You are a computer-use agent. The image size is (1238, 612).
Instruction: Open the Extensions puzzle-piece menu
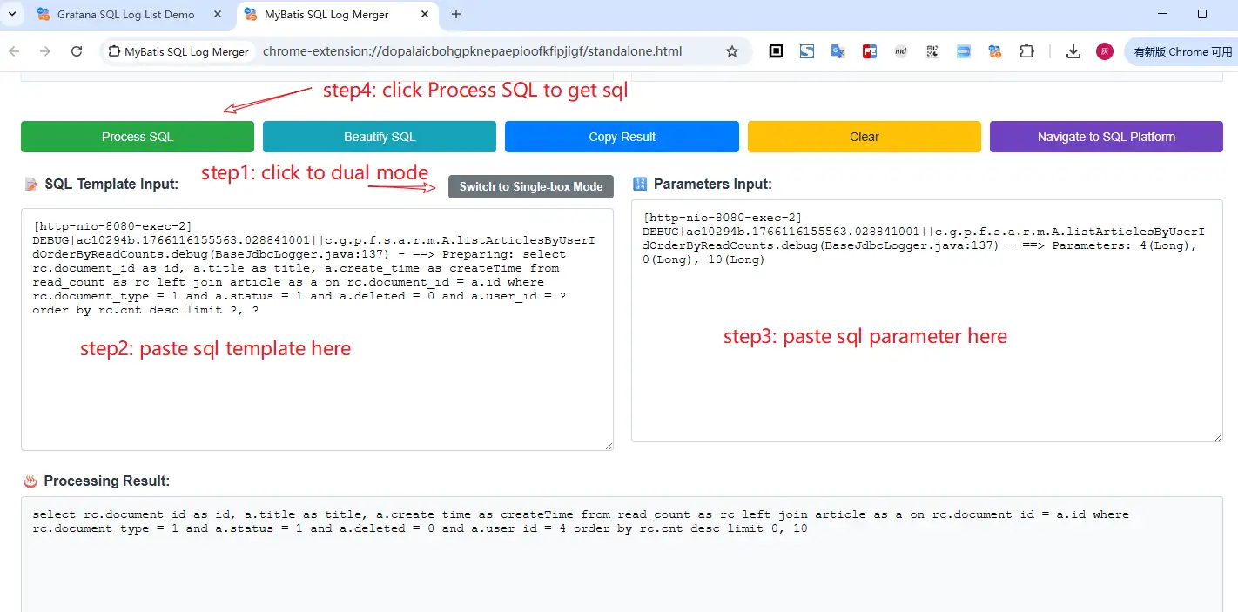[x=1027, y=51]
